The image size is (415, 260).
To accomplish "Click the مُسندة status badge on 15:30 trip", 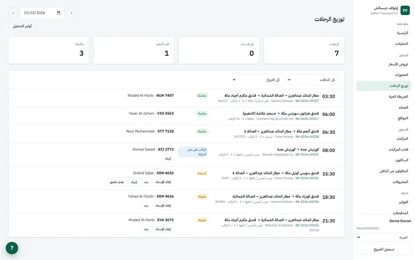I will [202, 174].
